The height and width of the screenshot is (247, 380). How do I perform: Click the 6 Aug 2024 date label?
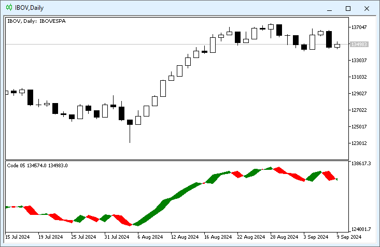[x=150, y=237]
